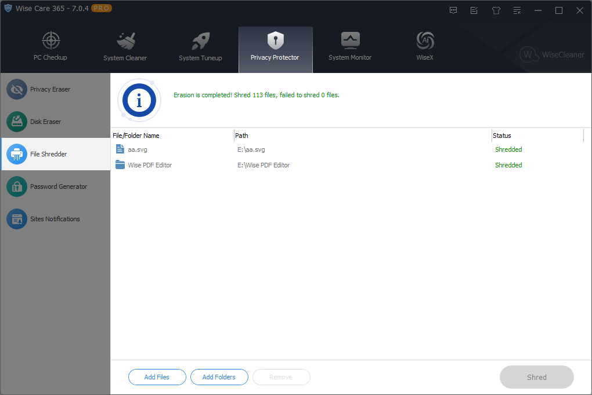Viewport: 592px width, 395px height.
Task: Switch to the System Tuneup tab label
Action: [x=200, y=58]
